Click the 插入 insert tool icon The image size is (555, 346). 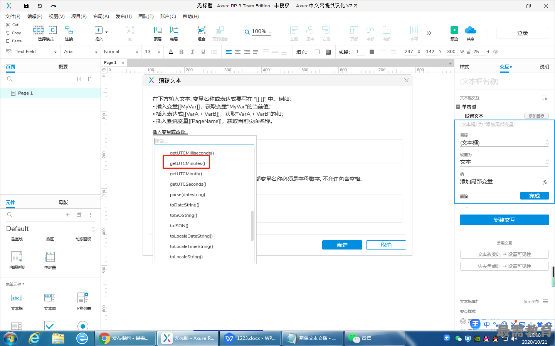[99, 30]
